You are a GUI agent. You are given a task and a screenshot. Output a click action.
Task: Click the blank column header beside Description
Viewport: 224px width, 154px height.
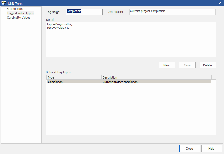pyautogui.click(x=214, y=77)
